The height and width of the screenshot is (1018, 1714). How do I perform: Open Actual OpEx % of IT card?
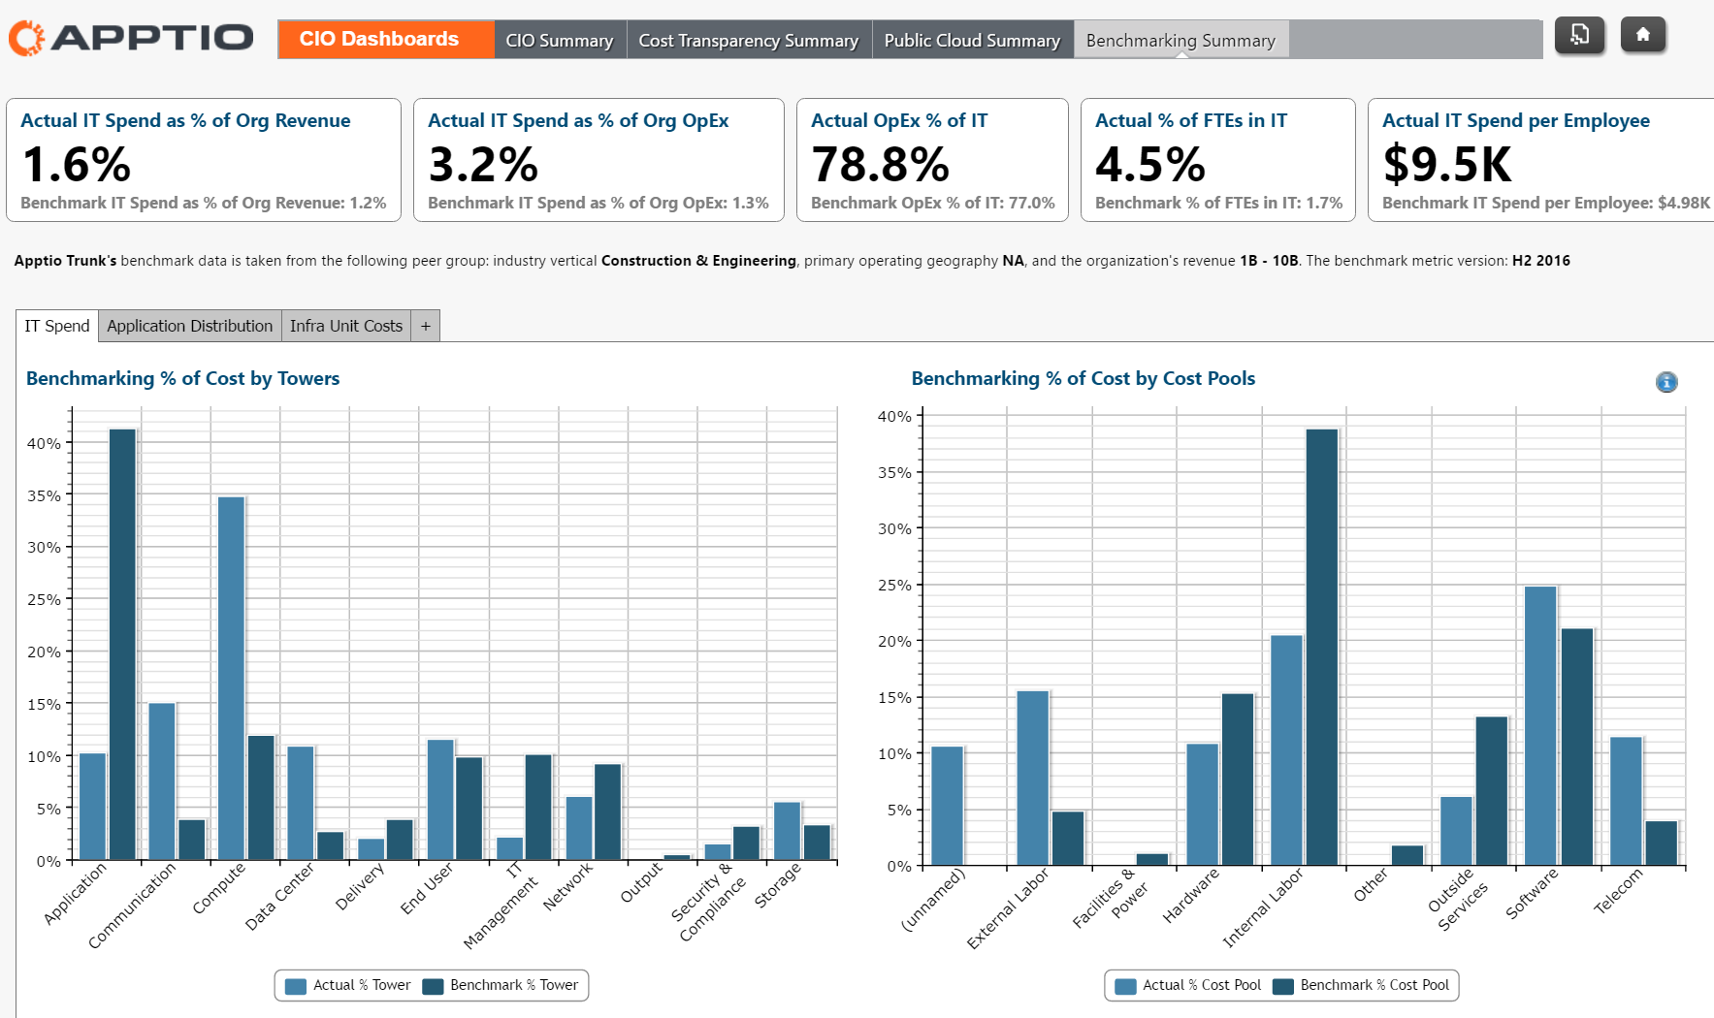click(x=932, y=160)
